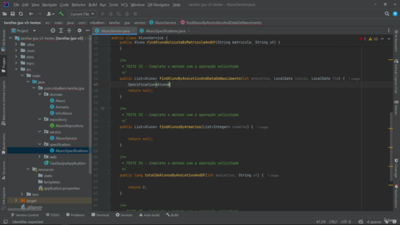The width and height of the screenshot is (400, 225).
Task: Expand the test folder
Action: click(22, 194)
